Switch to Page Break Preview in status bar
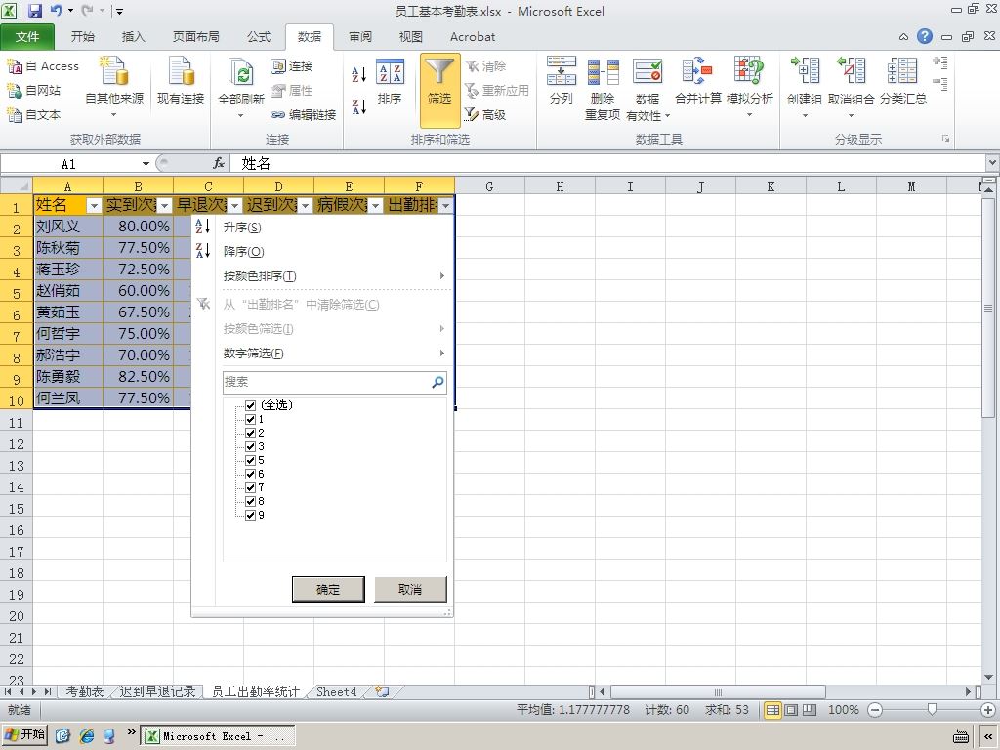Viewport: 1000px width, 750px height. 810,710
